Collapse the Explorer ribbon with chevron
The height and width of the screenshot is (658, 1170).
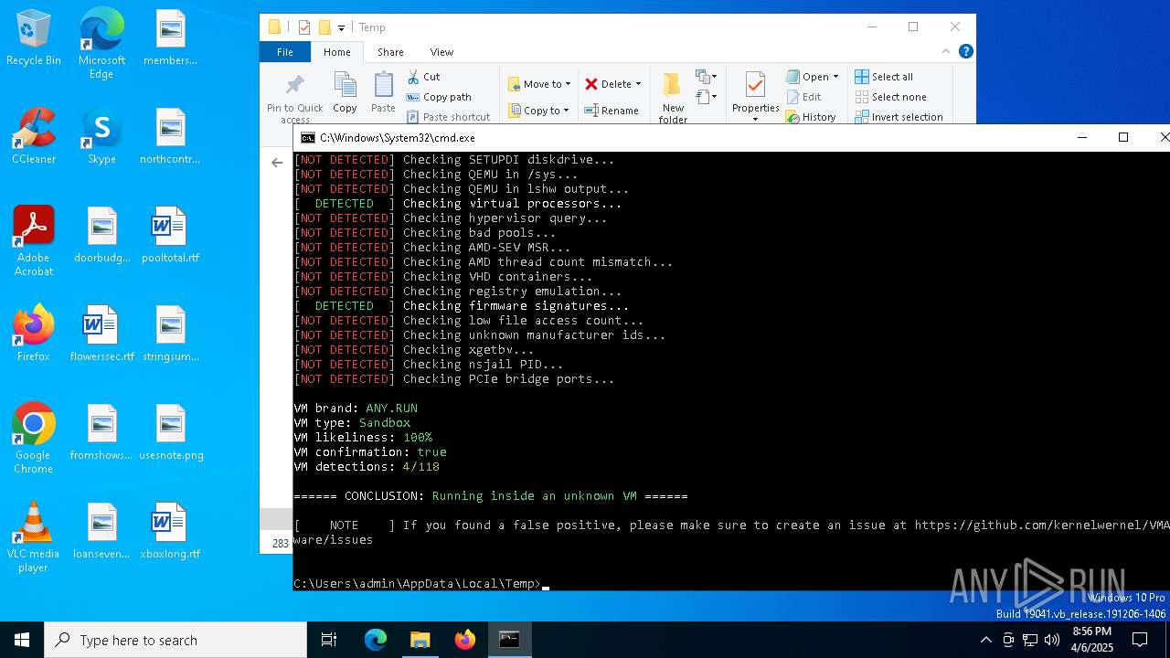[x=946, y=52]
